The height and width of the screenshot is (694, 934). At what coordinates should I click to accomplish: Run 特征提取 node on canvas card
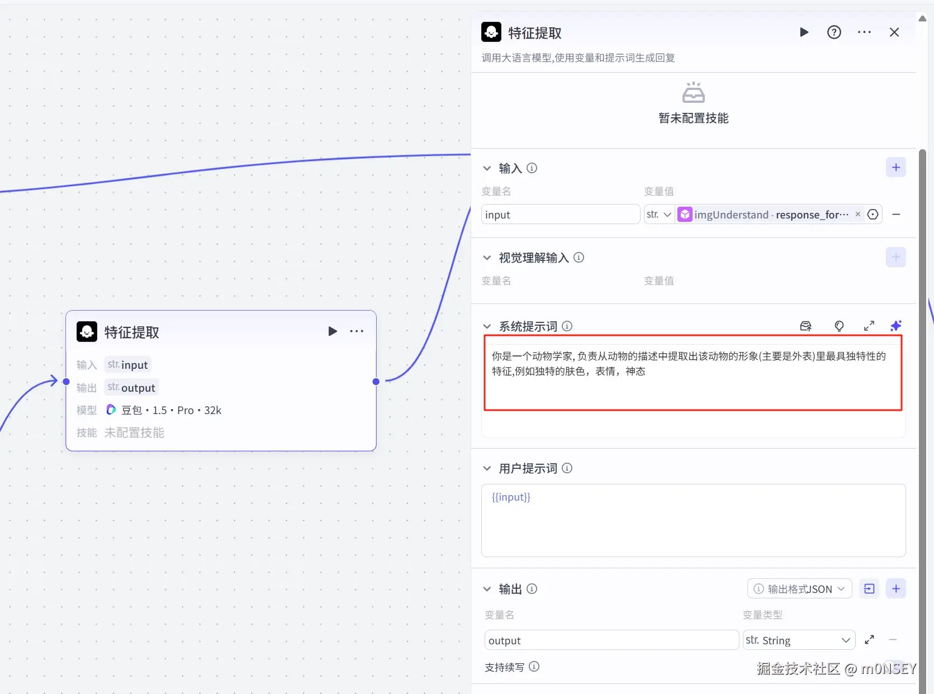tap(333, 331)
